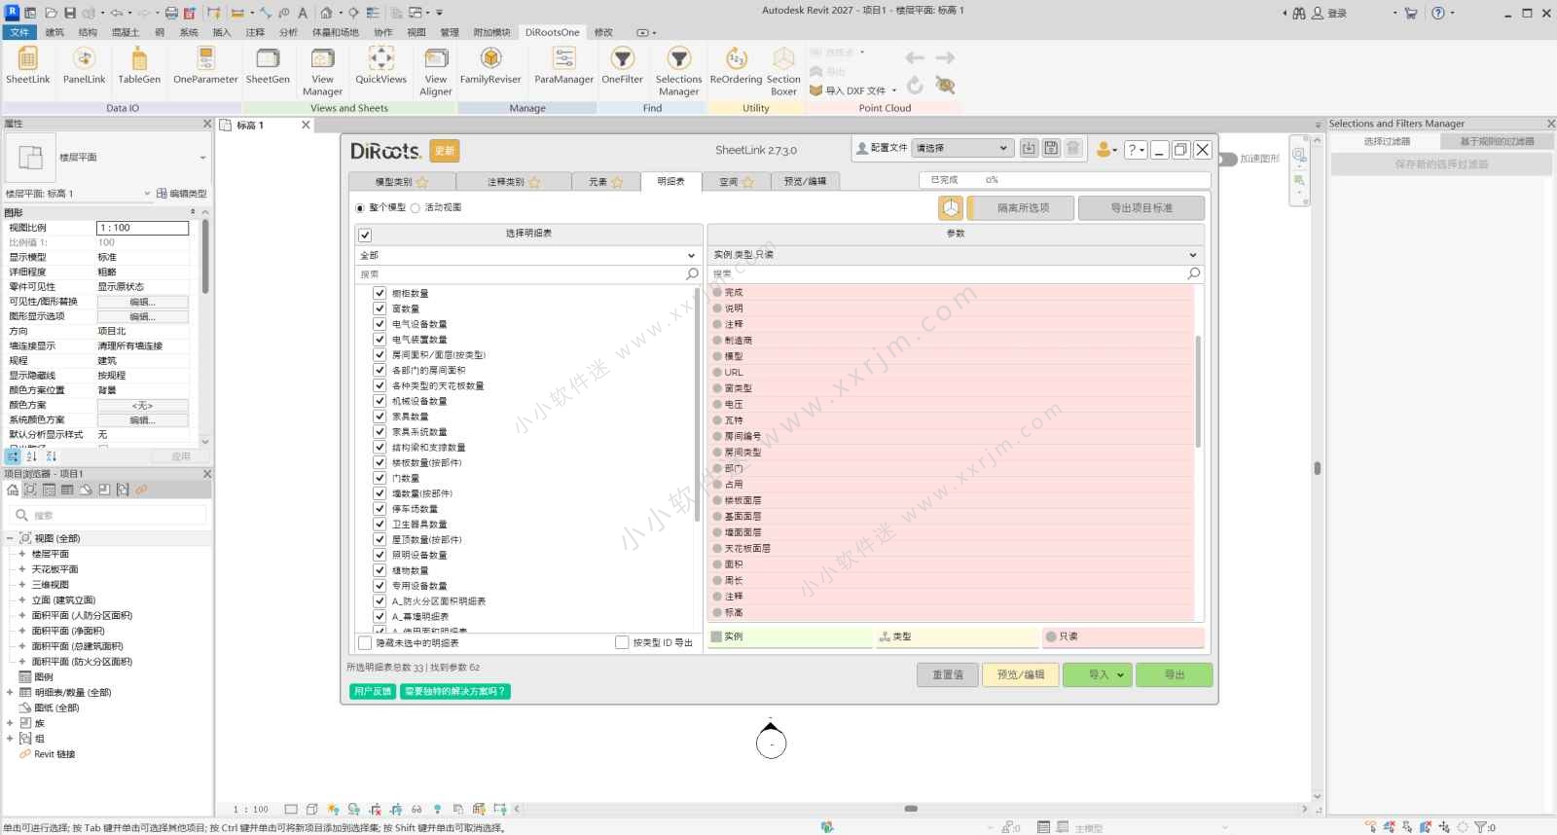Click the import profile icon in SheetLink
Image resolution: width=1557 pixels, height=835 pixels.
click(1029, 148)
